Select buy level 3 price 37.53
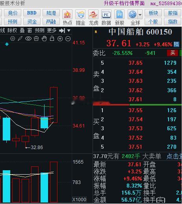 click(136, 128)
